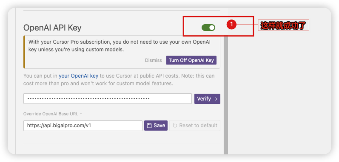
Task: Click the red numbered badge 1
Action: [x=231, y=25]
